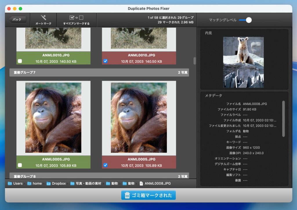Uncheck the red ANML0005.JPG checkbox
This screenshot has width=297, height=210.
click(106, 165)
